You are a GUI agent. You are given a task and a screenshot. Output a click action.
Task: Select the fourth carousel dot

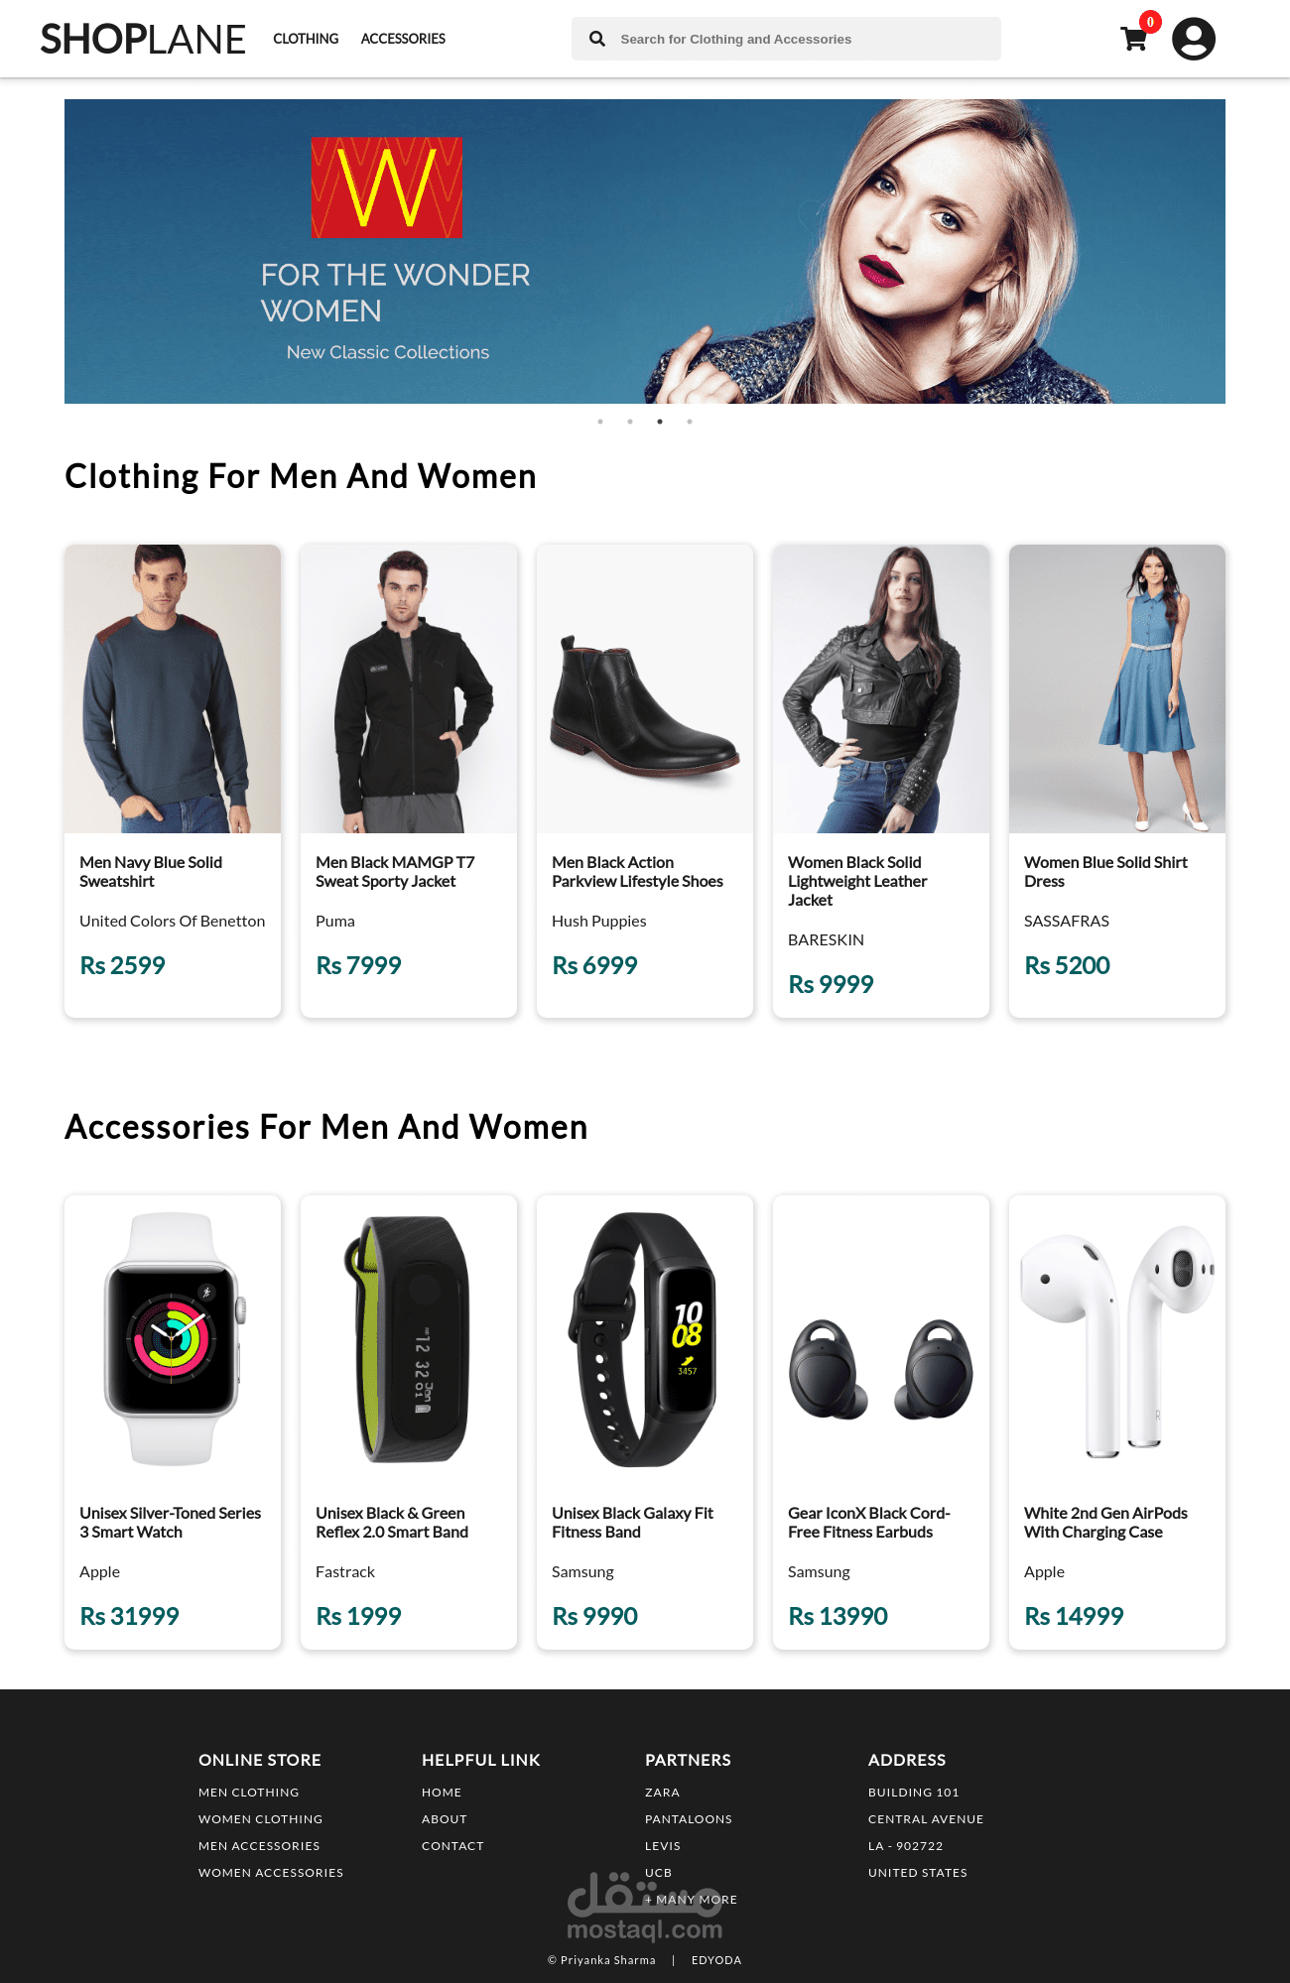click(x=690, y=422)
